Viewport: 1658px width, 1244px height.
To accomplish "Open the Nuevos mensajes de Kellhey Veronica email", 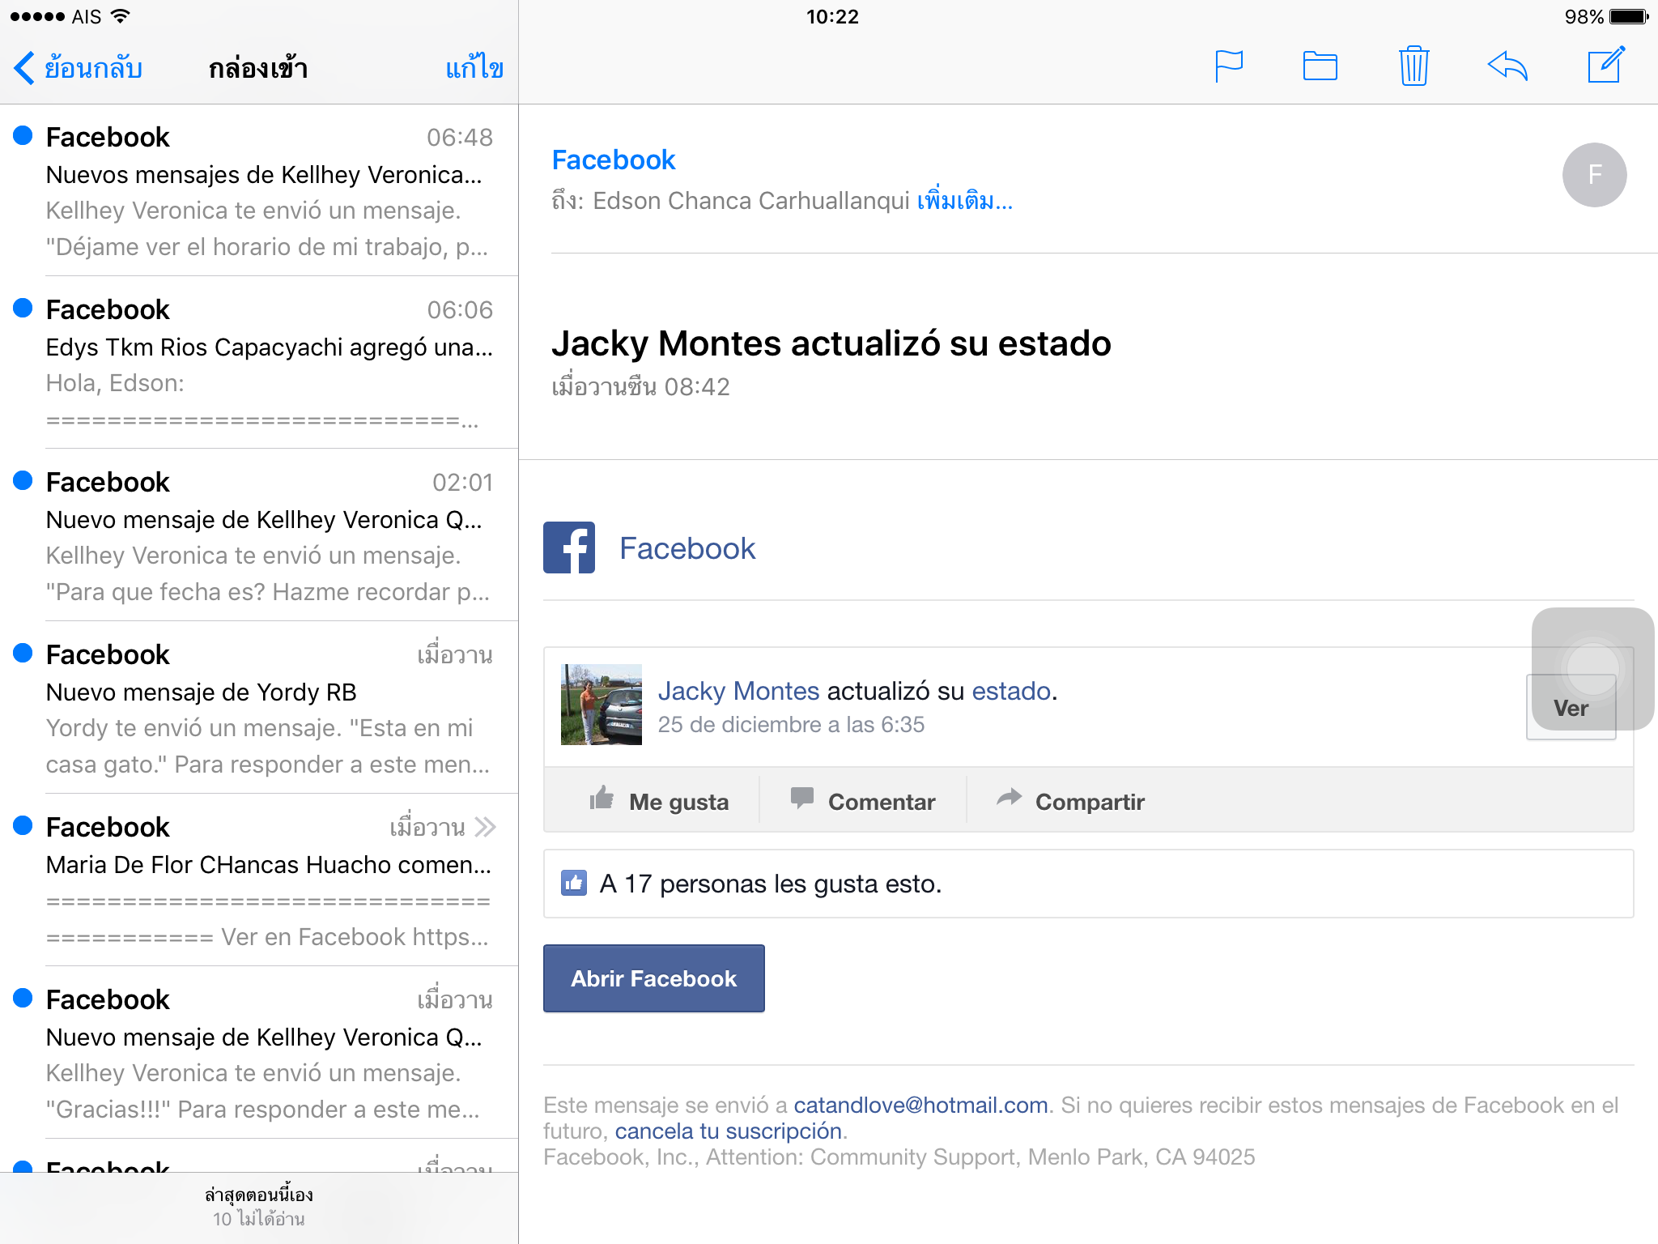I will pos(259,190).
